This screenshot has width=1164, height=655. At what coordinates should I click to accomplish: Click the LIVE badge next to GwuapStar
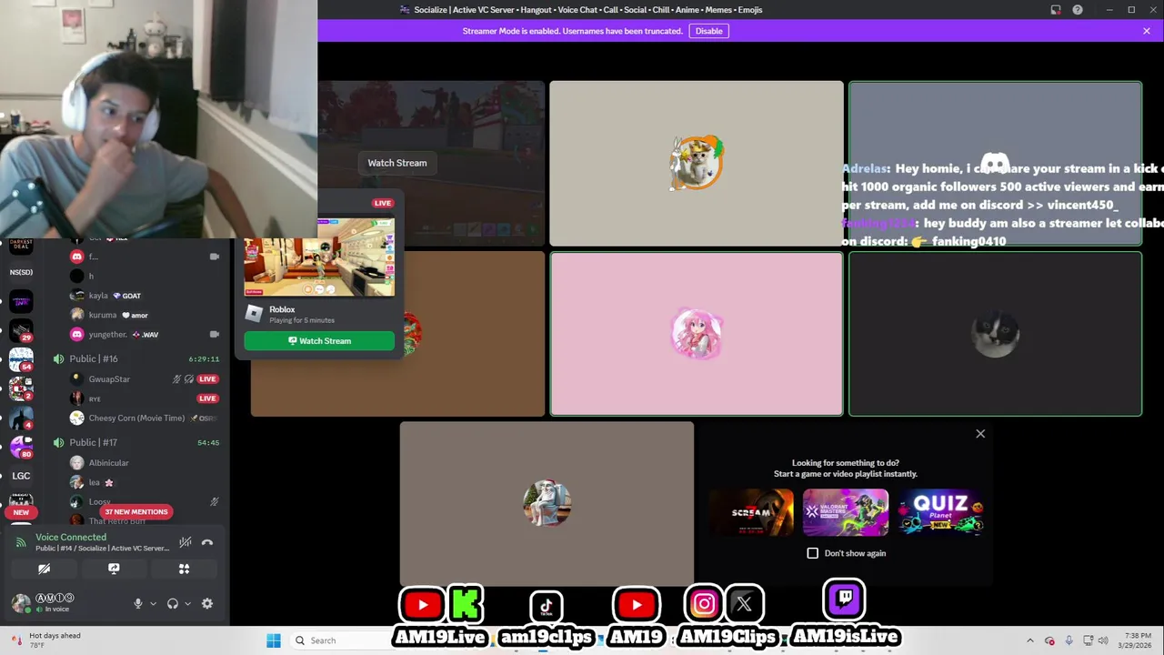click(x=207, y=379)
